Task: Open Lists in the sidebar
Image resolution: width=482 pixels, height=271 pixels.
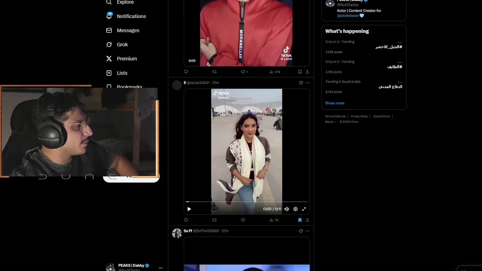Action: 117,73
